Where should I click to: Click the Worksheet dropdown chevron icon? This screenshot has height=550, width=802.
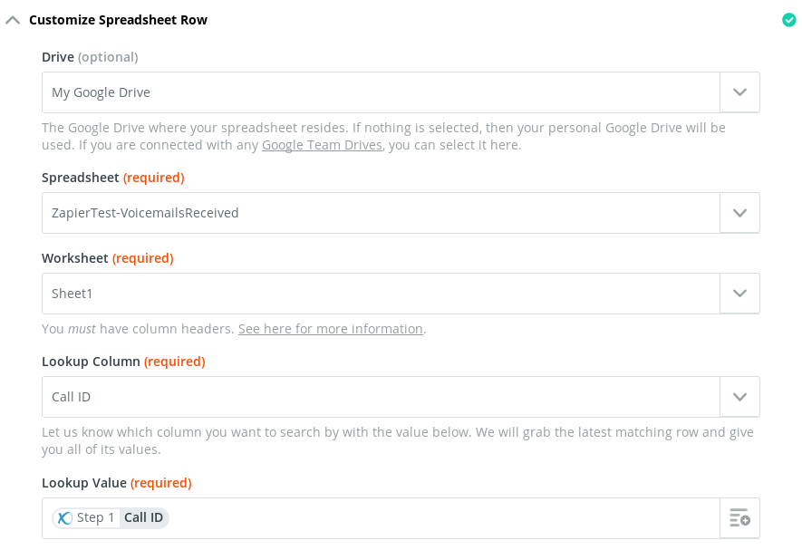(739, 293)
